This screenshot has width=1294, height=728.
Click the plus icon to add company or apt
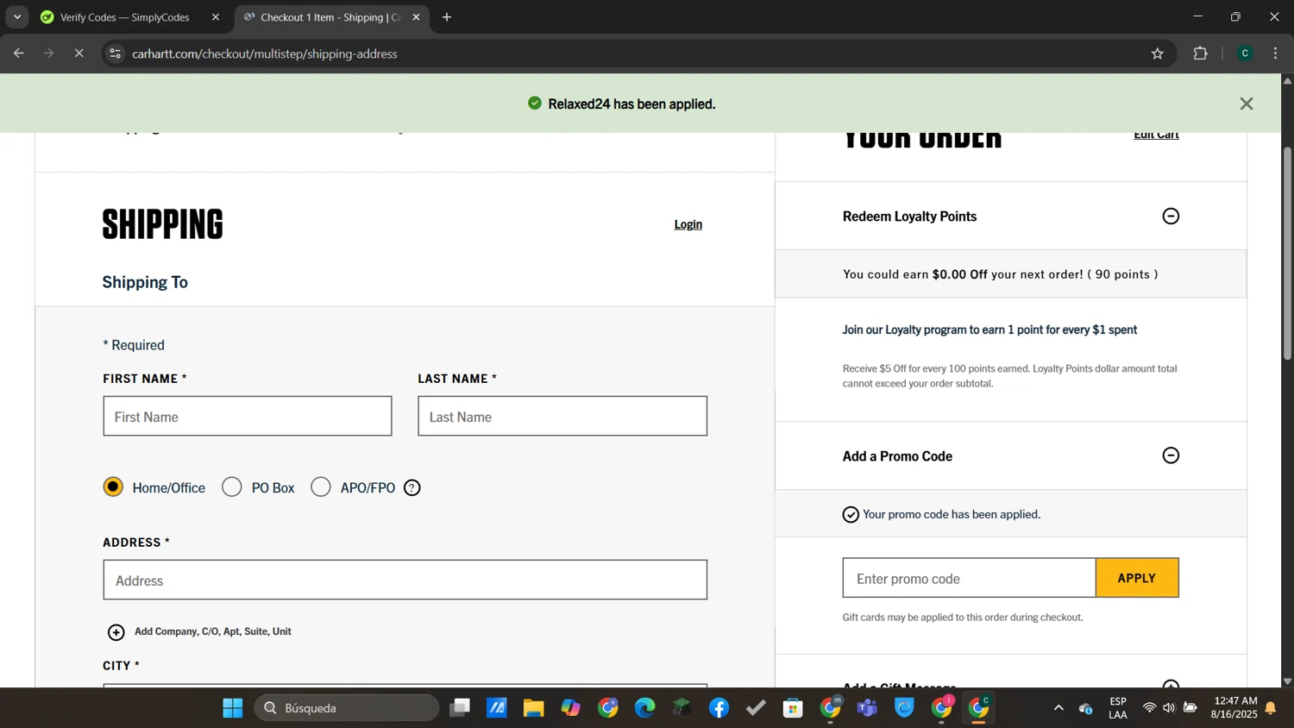coord(116,632)
